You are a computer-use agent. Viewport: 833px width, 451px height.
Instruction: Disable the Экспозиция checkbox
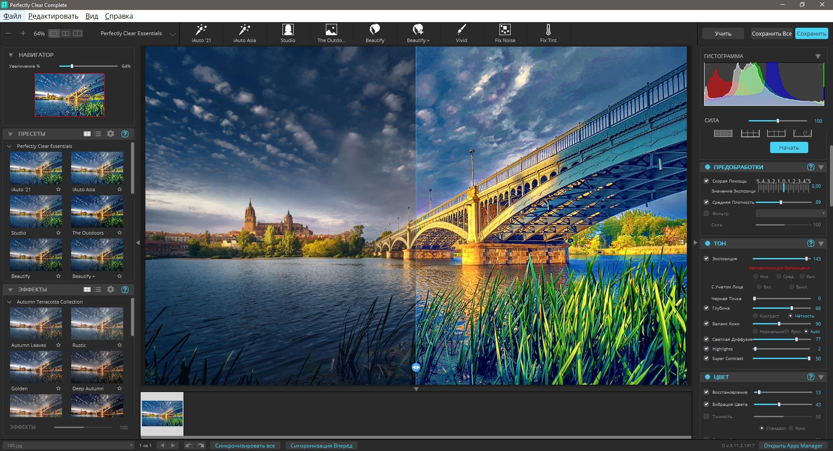(706, 258)
